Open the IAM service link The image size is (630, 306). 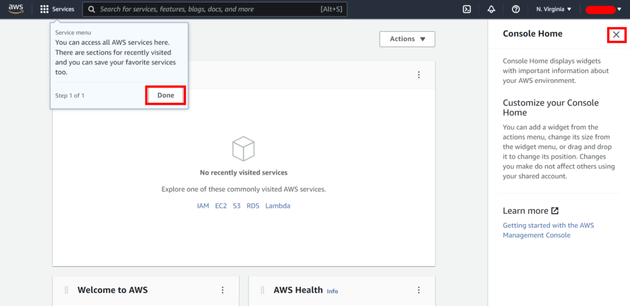click(203, 206)
